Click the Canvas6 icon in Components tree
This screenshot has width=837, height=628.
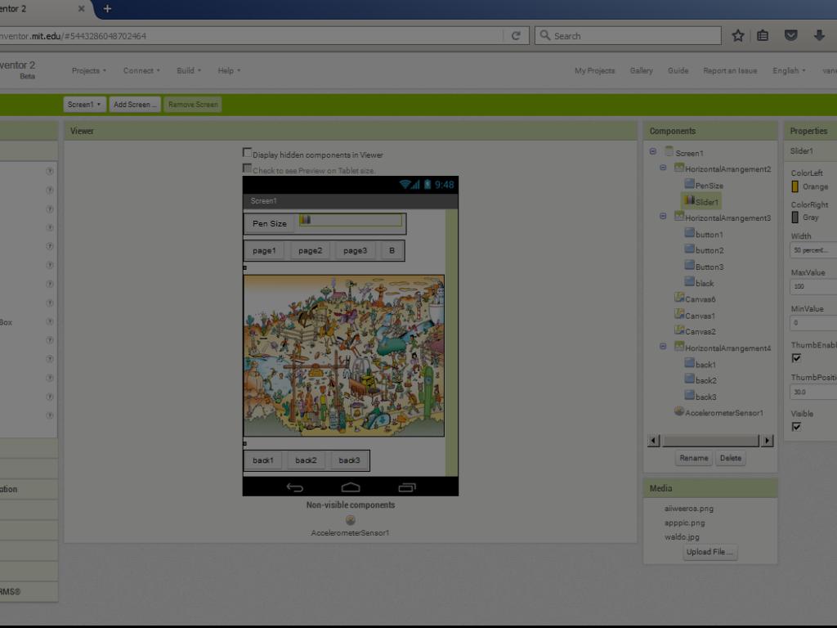click(x=679, y=298)
